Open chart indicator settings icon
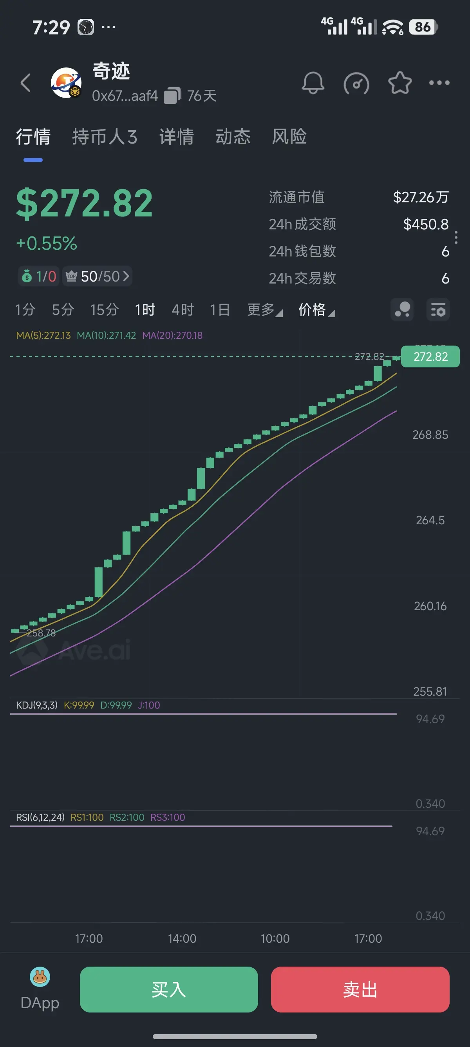The image size is (470, 1047). 437,310
